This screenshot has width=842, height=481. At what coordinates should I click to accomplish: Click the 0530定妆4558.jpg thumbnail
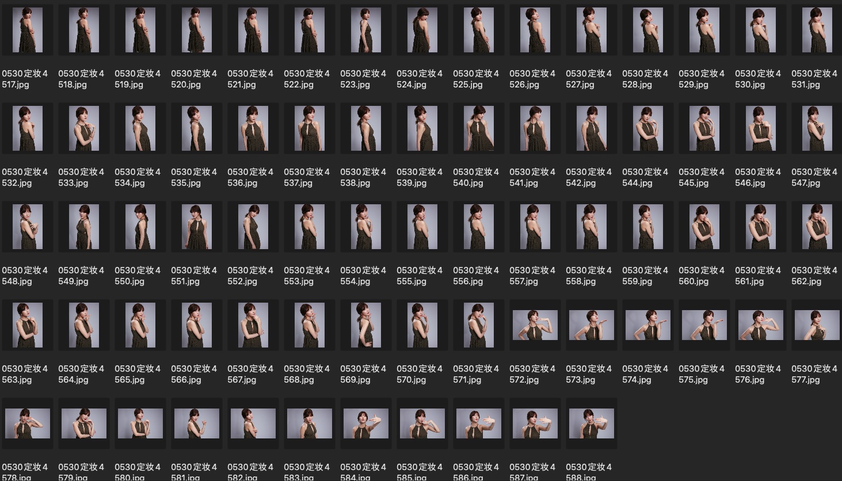[x=592, y=227]
